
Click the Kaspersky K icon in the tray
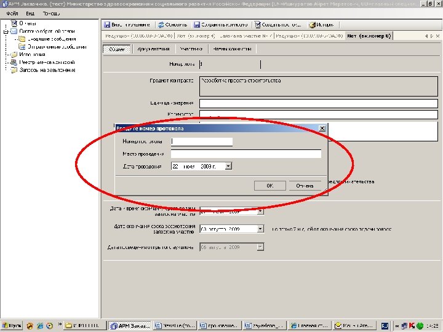412,326
